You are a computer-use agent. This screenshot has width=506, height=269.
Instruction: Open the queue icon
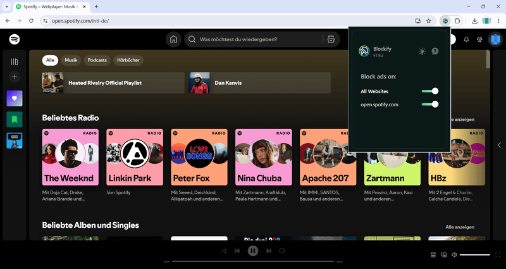pos(433,255)
